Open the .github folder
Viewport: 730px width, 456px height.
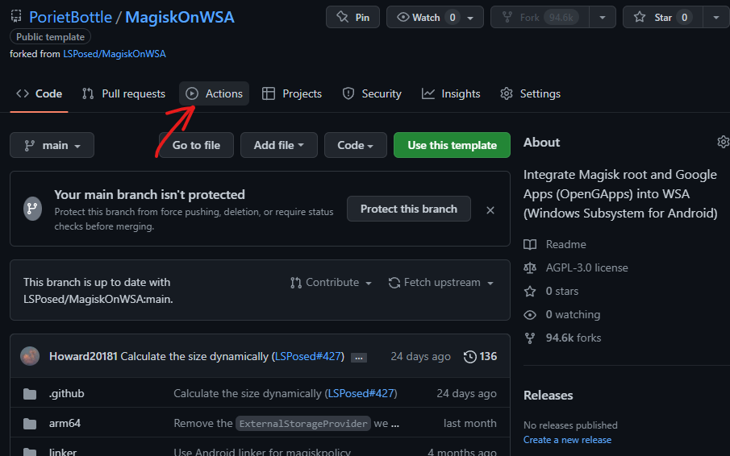coord(67,393)
